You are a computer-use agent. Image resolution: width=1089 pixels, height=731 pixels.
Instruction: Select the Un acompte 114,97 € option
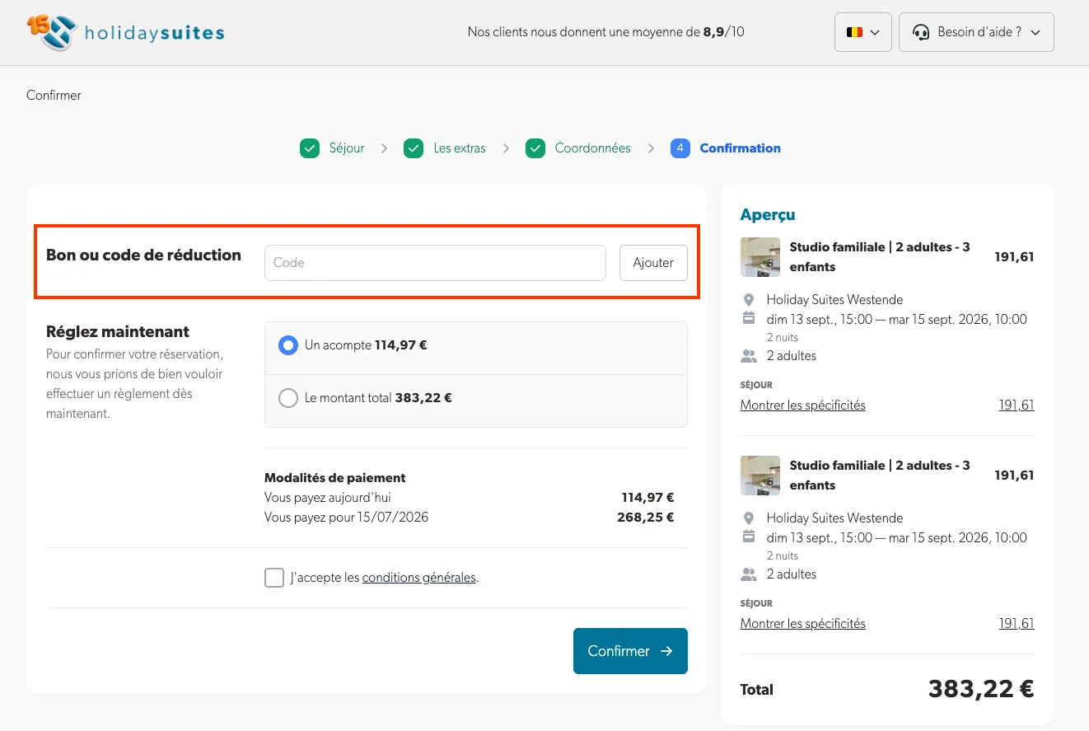(476, 348)
